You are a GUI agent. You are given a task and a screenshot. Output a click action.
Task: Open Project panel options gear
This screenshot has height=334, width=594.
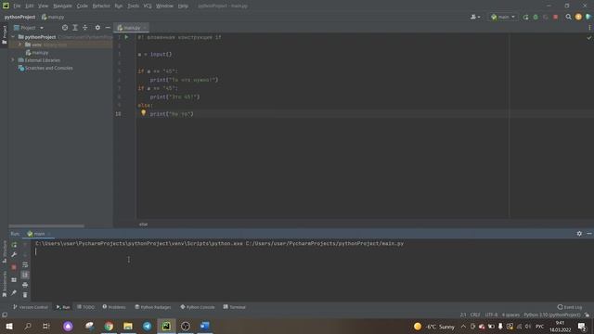(x=97, y=28)
